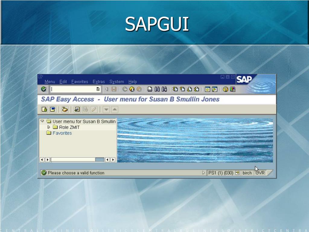Open the Help menu

coord(133,82)
